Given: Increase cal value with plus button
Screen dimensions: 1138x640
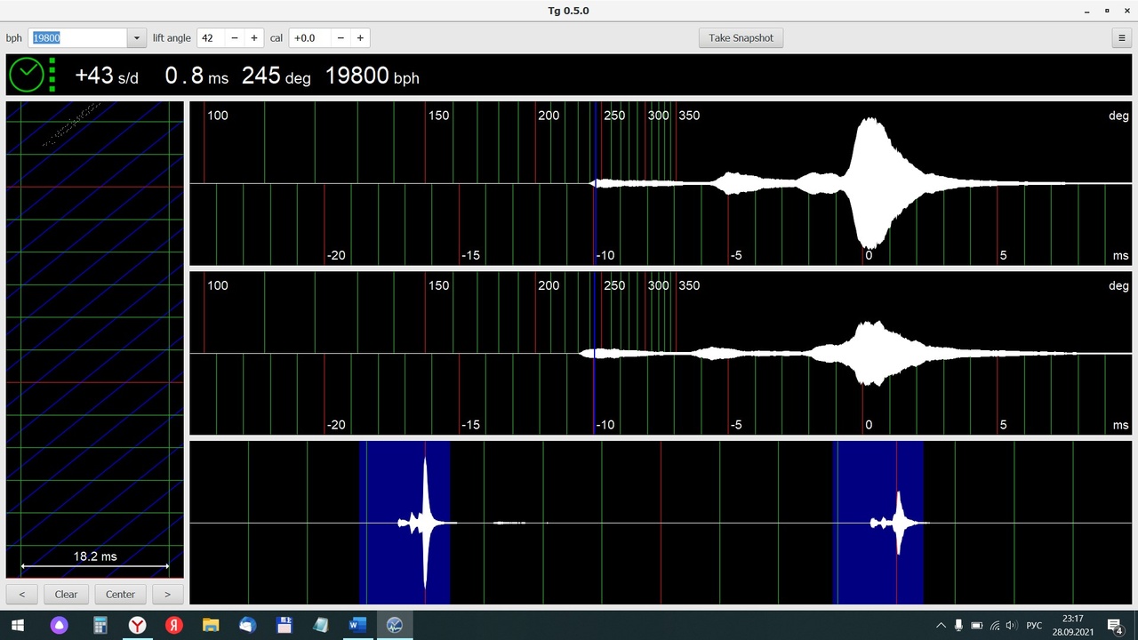Looking at the screenshot, I should tap(360, 38).
